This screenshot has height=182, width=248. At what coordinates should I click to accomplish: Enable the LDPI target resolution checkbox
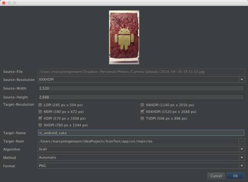click(x=40, y=105)
